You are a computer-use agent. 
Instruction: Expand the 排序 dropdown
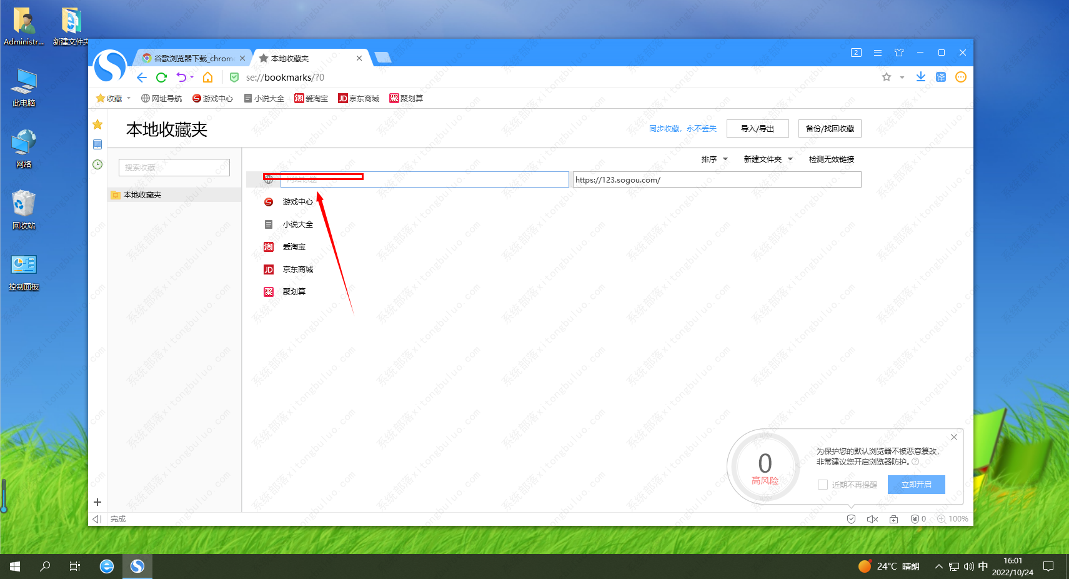point(715,159)
